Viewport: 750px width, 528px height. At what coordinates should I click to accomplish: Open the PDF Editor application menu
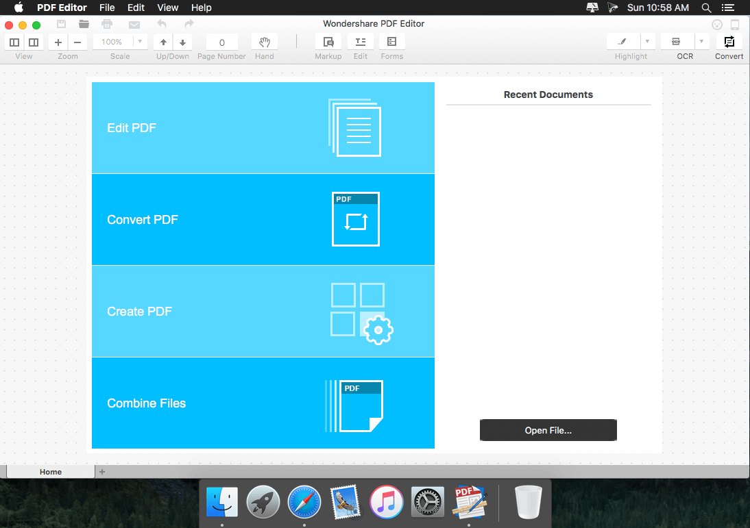click(62, 8)
